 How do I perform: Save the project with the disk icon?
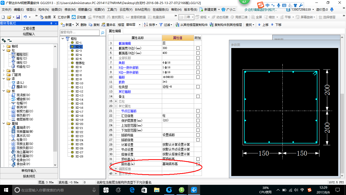[18, 17]
